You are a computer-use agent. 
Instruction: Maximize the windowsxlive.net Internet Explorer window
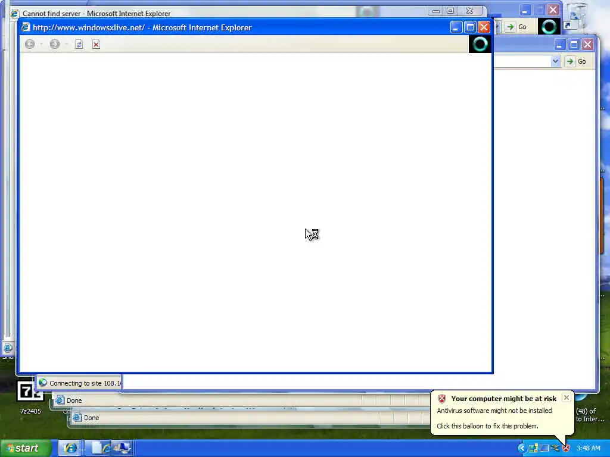pos(470,27)
